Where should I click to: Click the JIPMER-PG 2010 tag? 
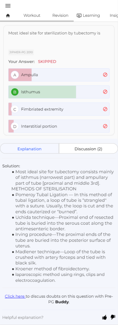pyautogui.click(x=21, y=52)
